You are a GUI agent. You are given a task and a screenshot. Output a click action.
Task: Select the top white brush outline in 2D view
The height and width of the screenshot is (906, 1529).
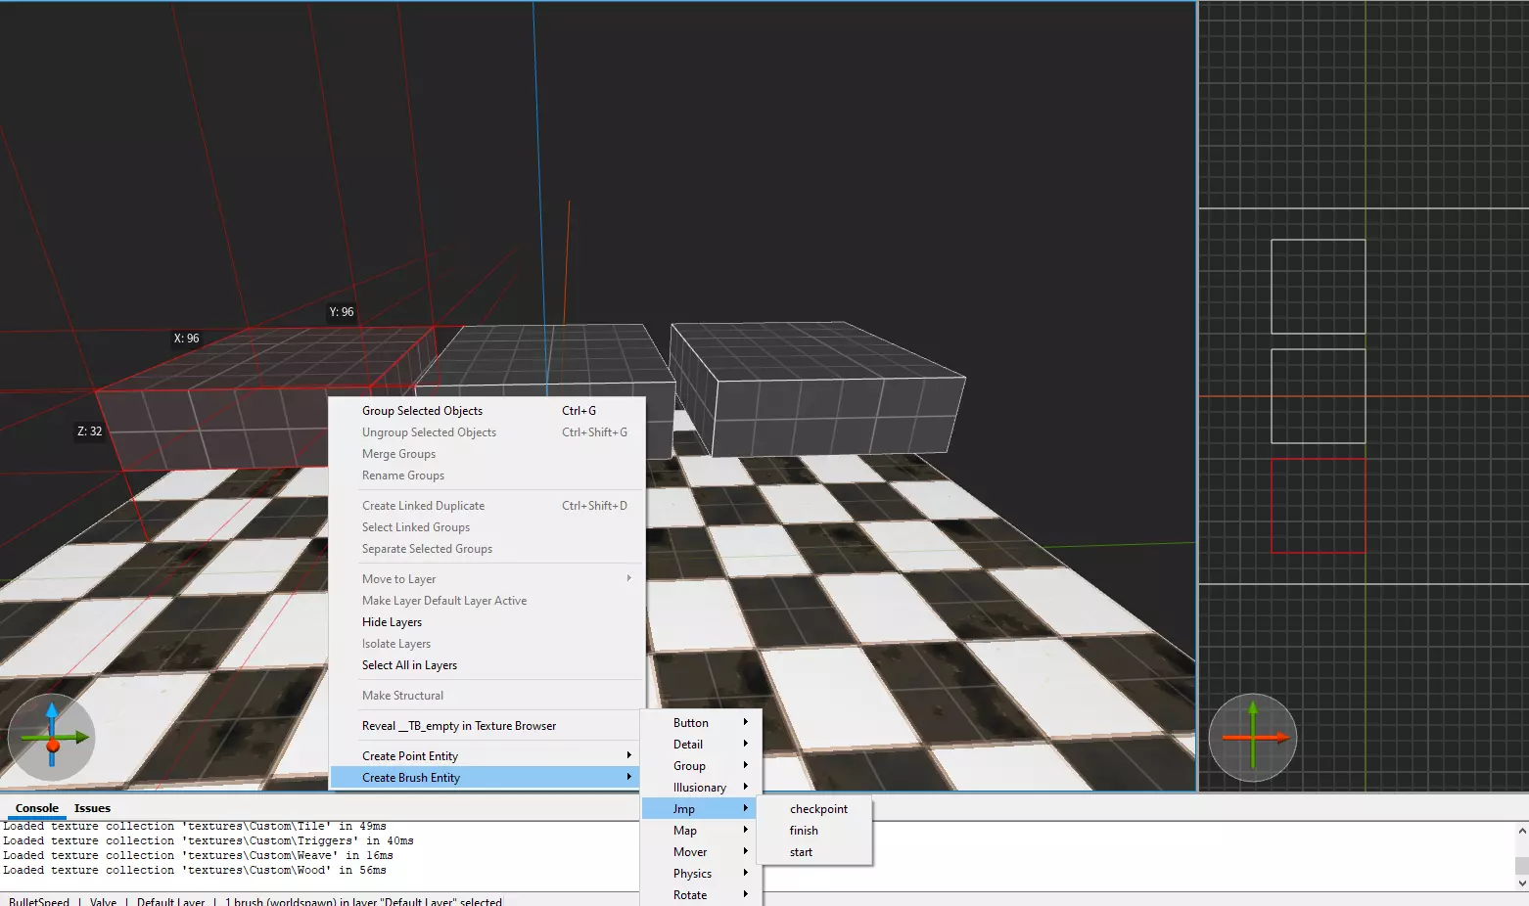(x=1318, y=287)
